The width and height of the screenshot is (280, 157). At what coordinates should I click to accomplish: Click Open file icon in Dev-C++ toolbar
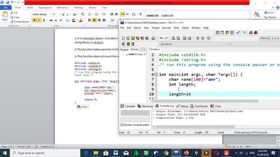128,38
